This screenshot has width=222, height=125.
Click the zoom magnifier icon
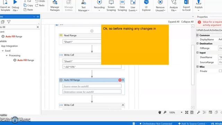pos(165,112)
